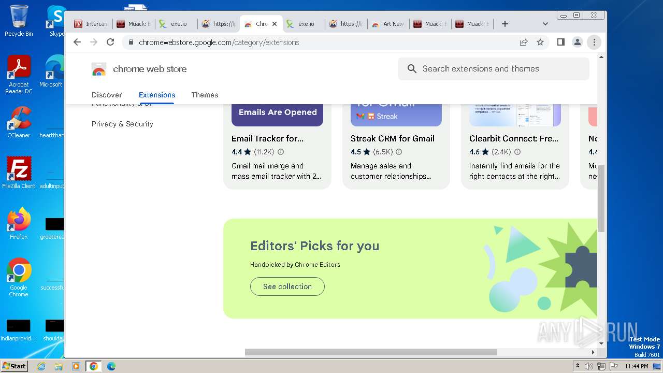Click the address bar URL
The height and width of the screenshot is (373, 663).
click(x=219, y=42)
